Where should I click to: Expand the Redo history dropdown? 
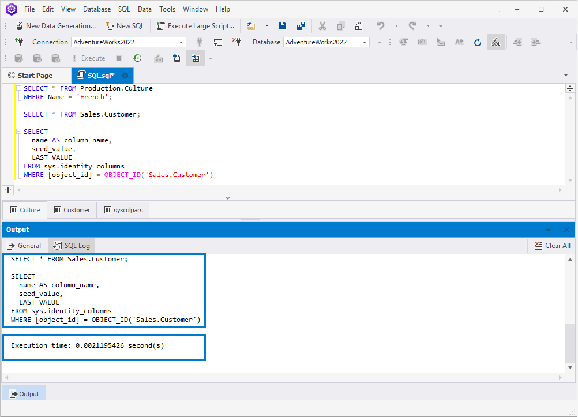pyautogui.click(x=428, y=26)
